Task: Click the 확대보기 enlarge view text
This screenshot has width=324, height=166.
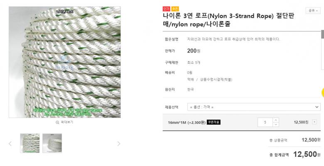Action: pos(67,122)
